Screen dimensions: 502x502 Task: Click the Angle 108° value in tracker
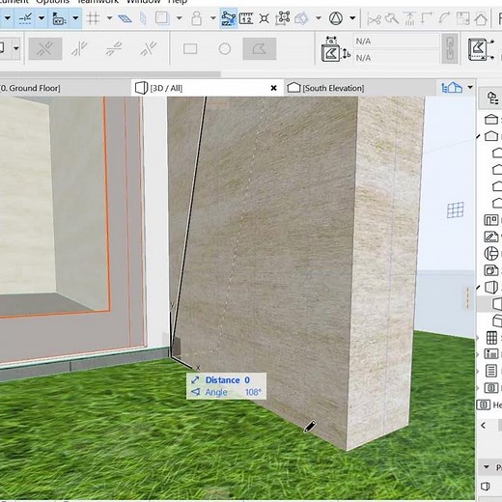(x=253, y=392)
